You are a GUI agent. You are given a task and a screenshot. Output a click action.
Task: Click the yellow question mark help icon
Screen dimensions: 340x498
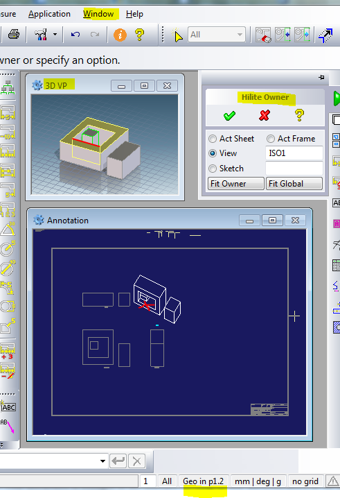[x=139, y=34]
